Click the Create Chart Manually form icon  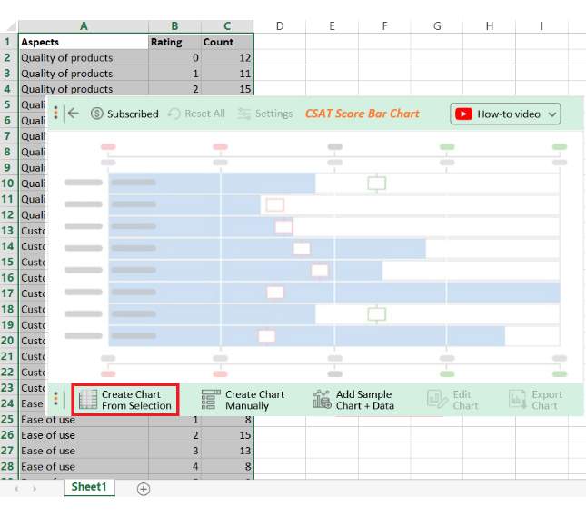pyautogui.click(x=211, y=400)
